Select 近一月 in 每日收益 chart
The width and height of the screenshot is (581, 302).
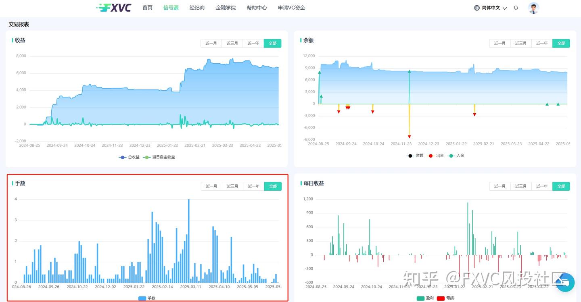(x=499, y=186)
